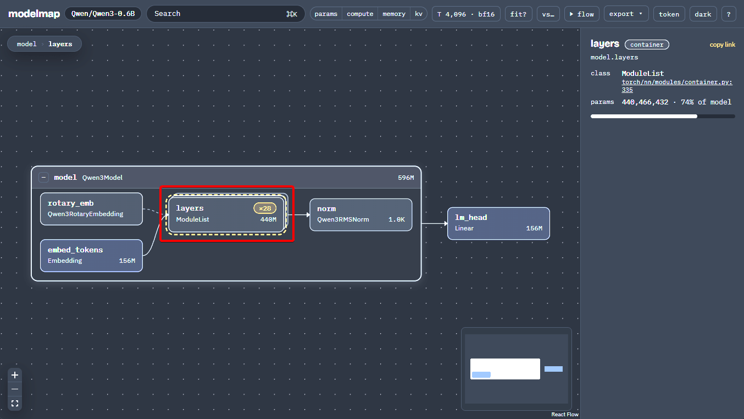
Task: Select the lm_head Linear node
Action: coord(498,223)
